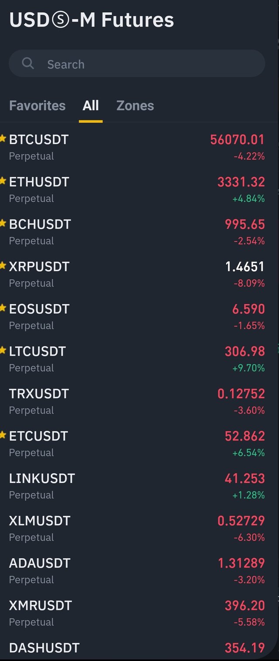Open the Zones tab
279x661 pixels.
(135, 105)
